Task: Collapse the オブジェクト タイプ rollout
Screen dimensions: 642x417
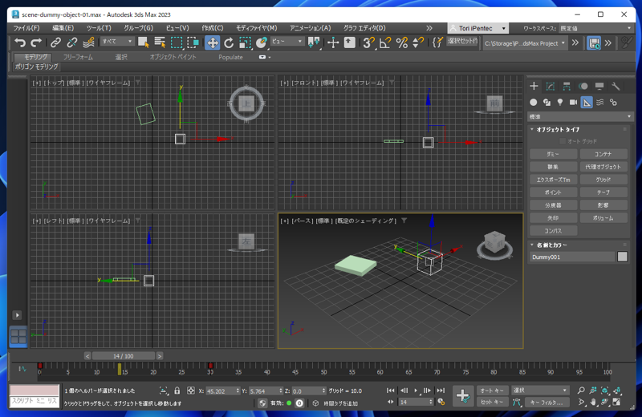Action: (x=558, y=129)
